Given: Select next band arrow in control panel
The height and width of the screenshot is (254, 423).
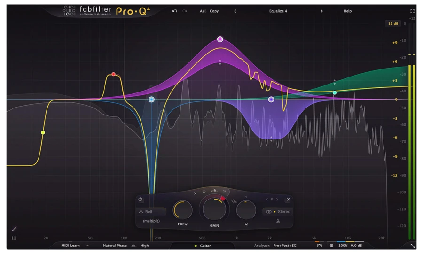Looking at the screenshot, I should click(x=277, y=200).
